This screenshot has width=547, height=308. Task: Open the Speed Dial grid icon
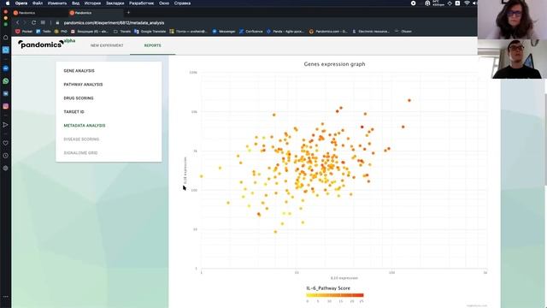(x=43, y=23)
